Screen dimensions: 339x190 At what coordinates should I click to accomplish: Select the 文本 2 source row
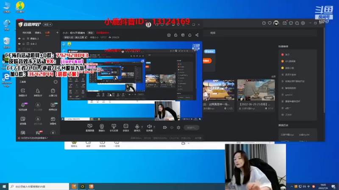click(x=38, y=44)
